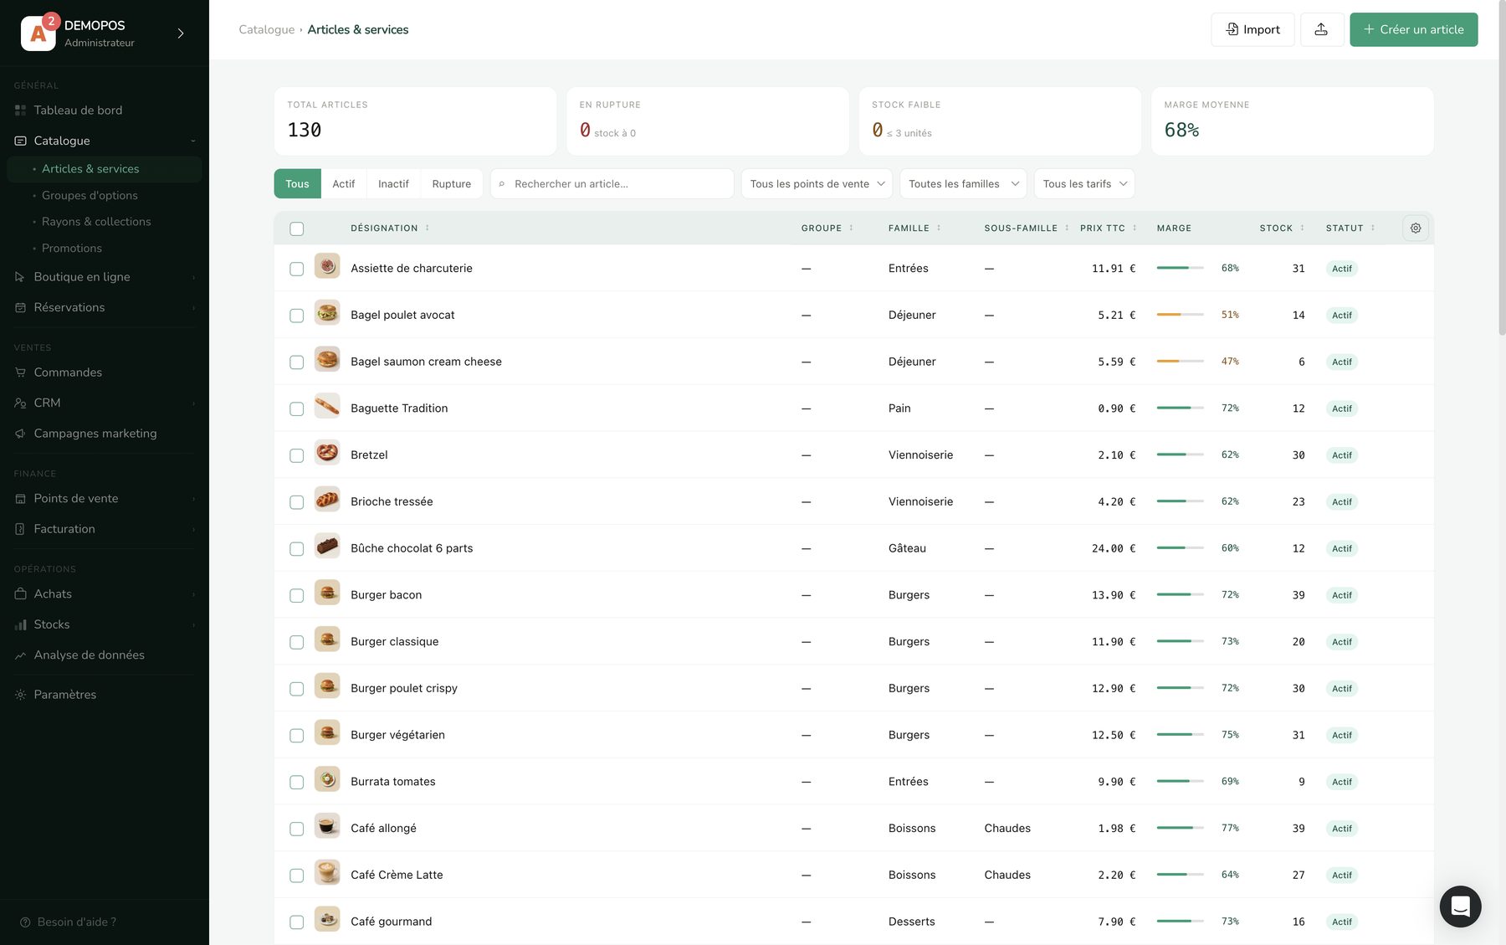This screenshot has width=1506, height=945.
Task: Toggle the select-all checkbox in table header
Action: point(297,229)
